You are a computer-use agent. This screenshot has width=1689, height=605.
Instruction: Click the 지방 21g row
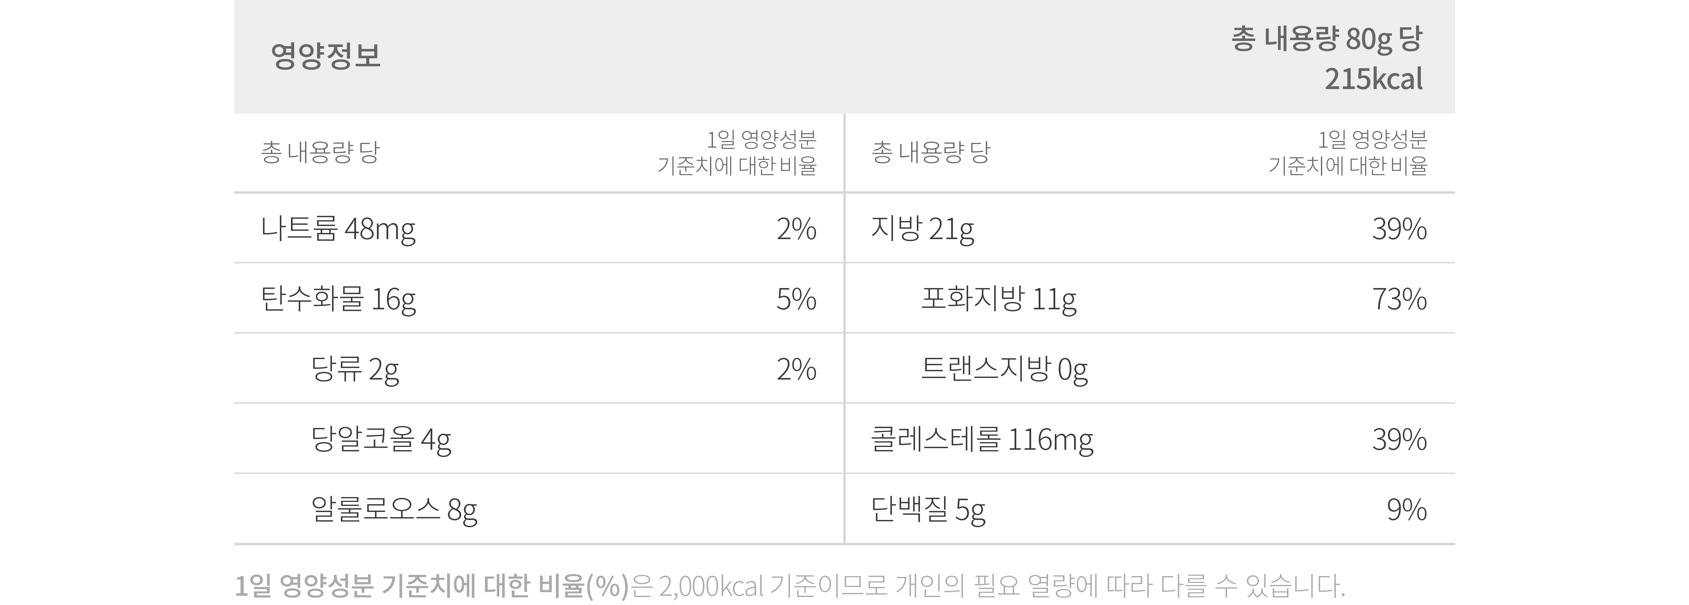(x=1150, y=228)
